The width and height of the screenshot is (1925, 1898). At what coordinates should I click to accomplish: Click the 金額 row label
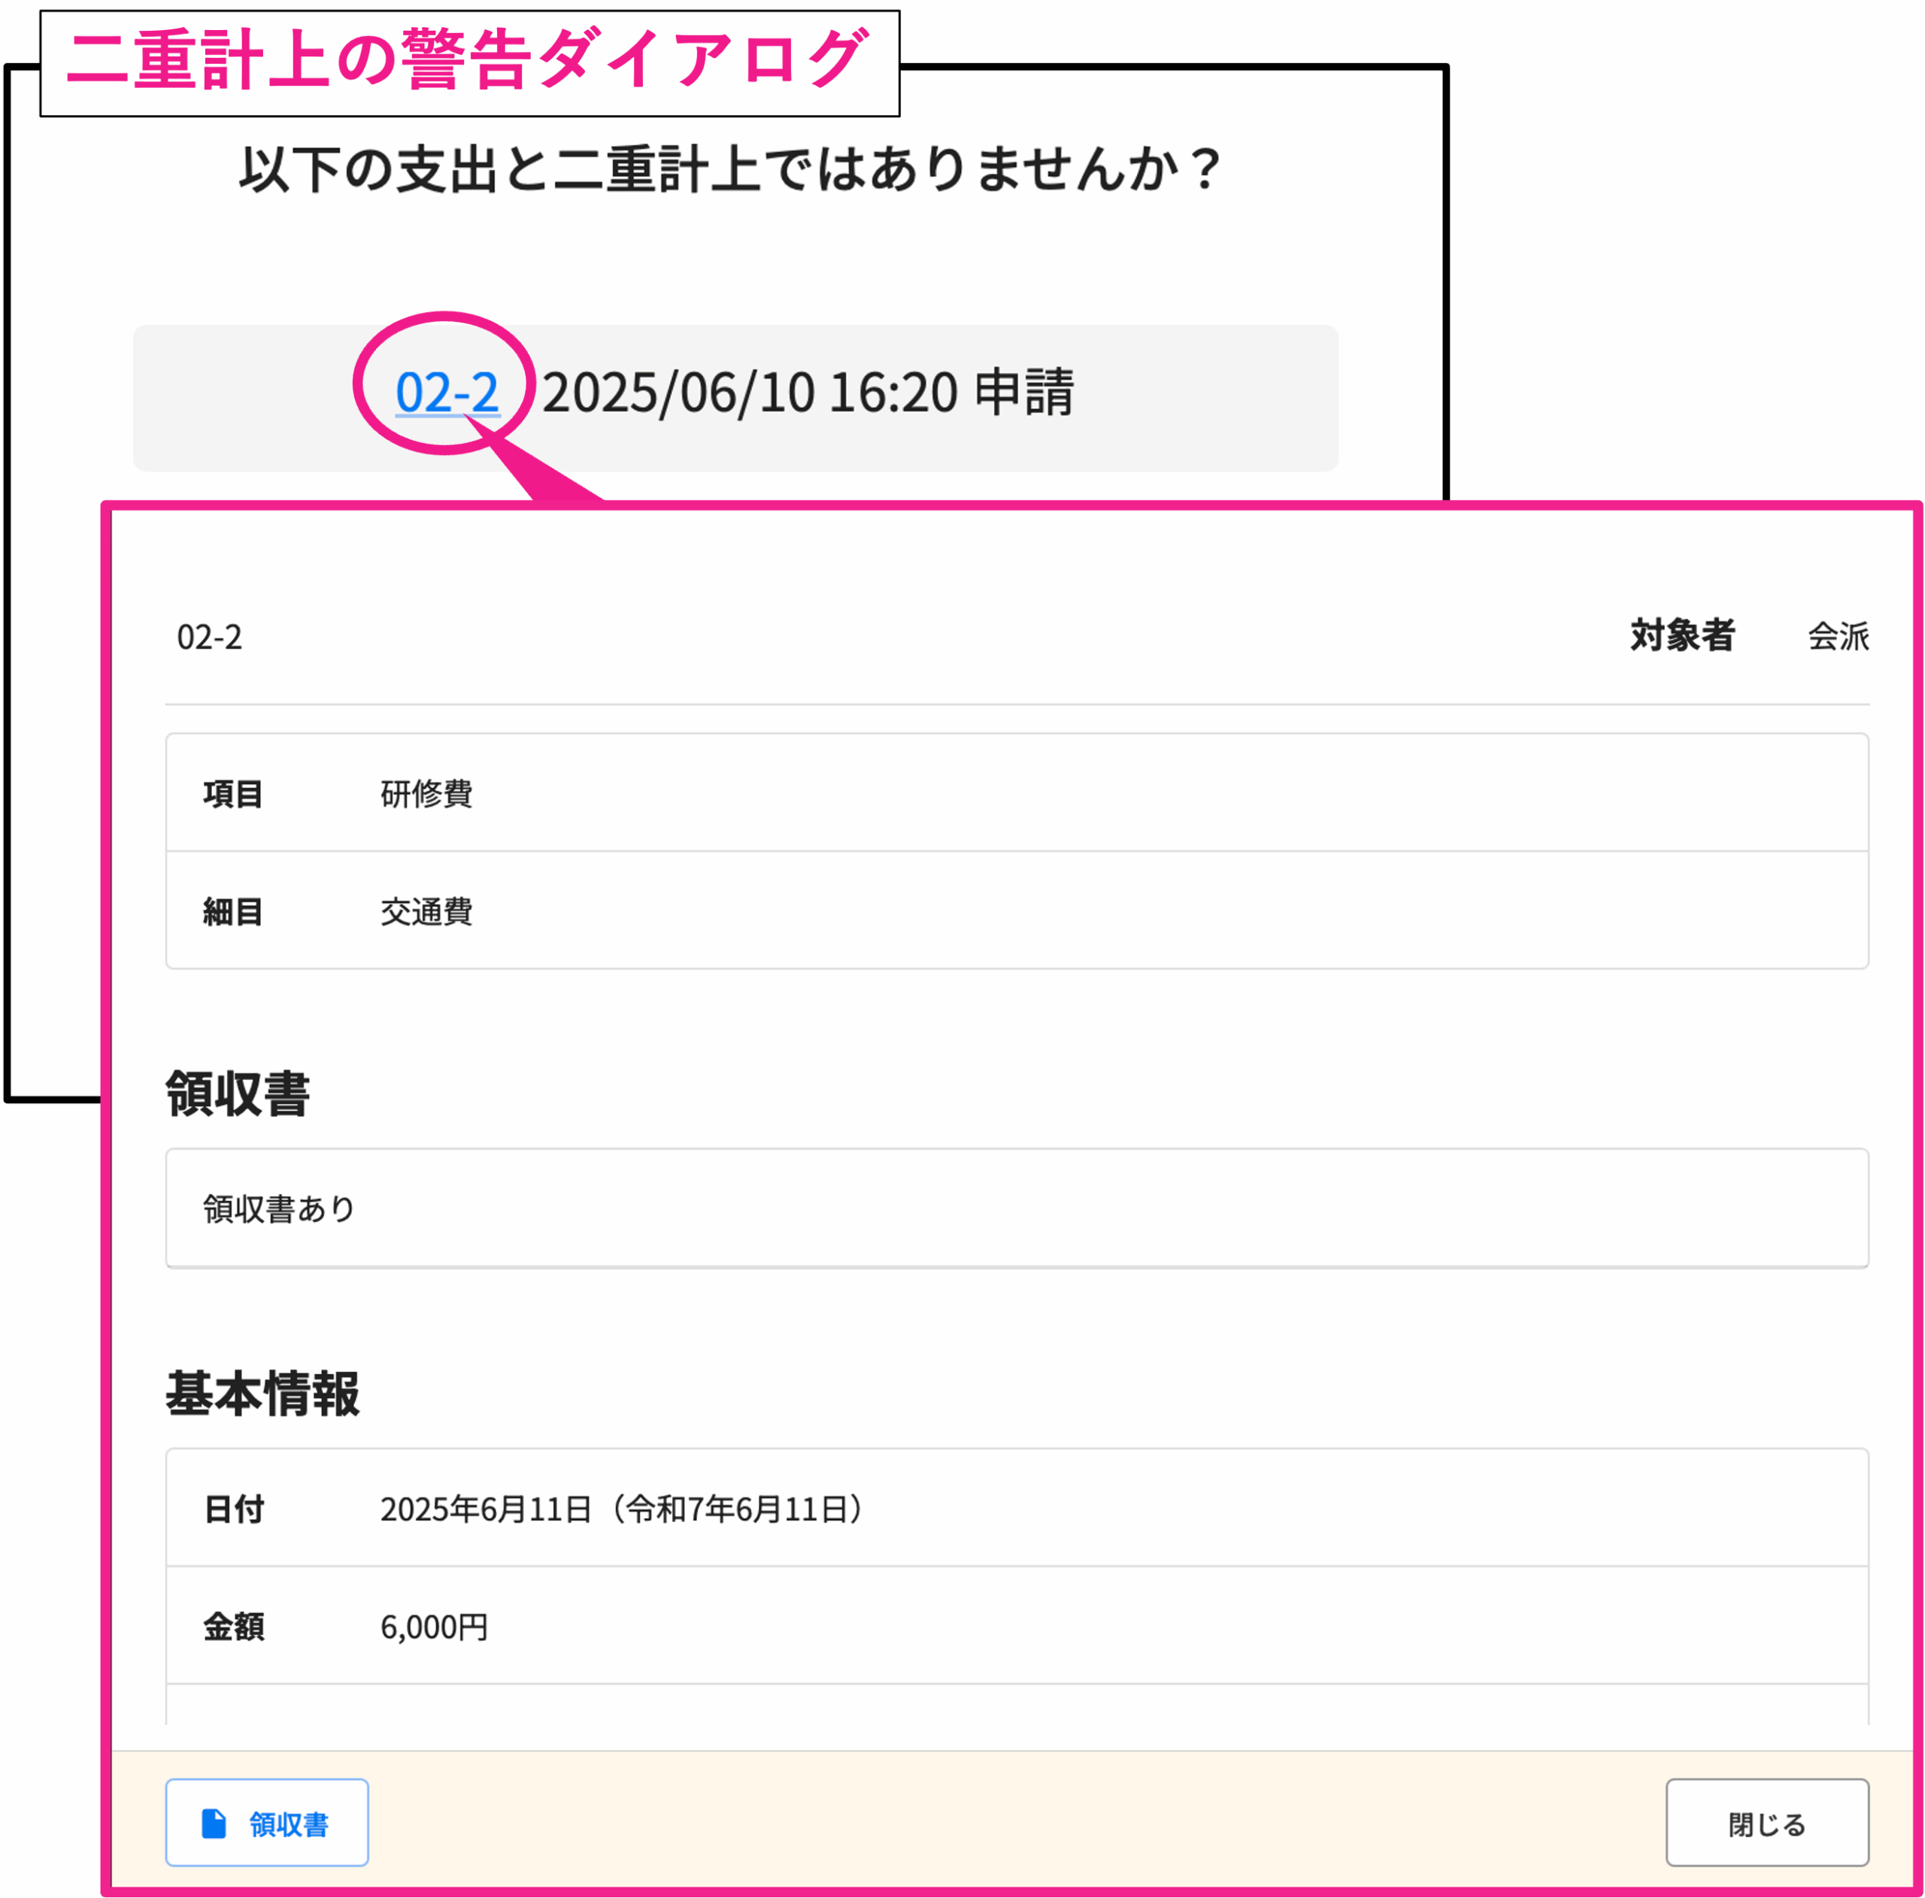[x=233, y=1626]
